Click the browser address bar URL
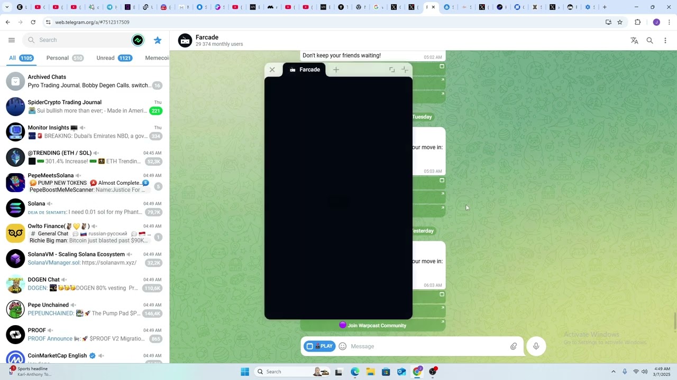Viewport: 677px width, 380px height. (92, 22)
